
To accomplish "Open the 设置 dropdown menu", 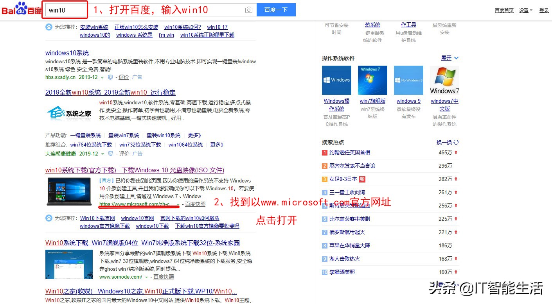I will click(525, 11).
